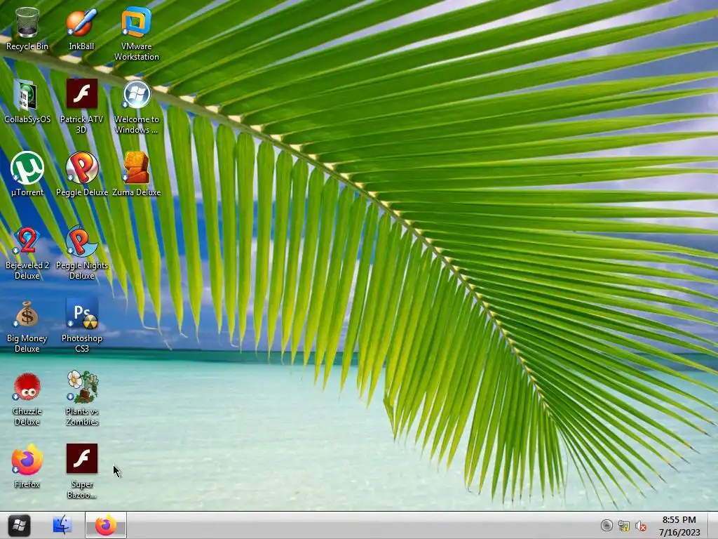Click the network status tray icon

(x=623, y=526)
